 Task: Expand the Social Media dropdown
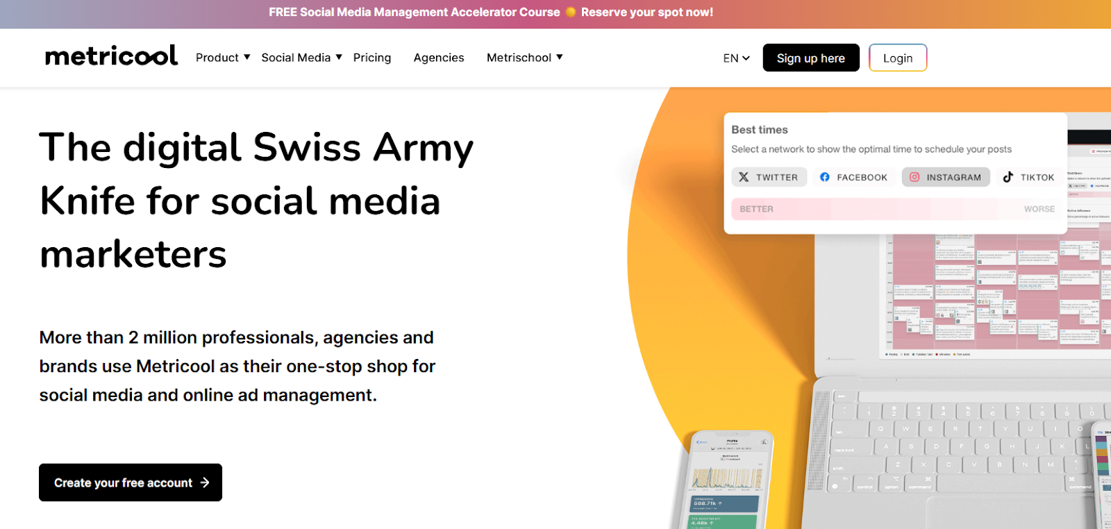point(301,58)
